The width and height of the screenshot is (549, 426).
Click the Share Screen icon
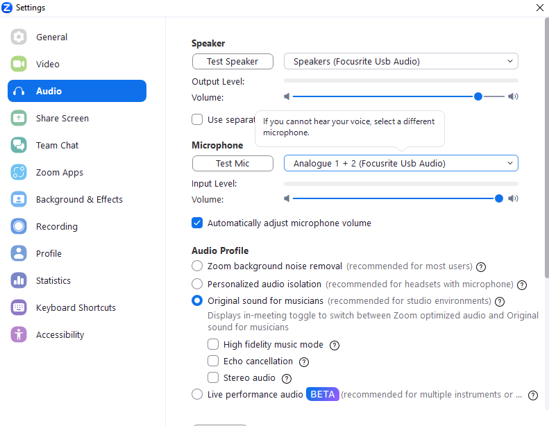(19, 119)
